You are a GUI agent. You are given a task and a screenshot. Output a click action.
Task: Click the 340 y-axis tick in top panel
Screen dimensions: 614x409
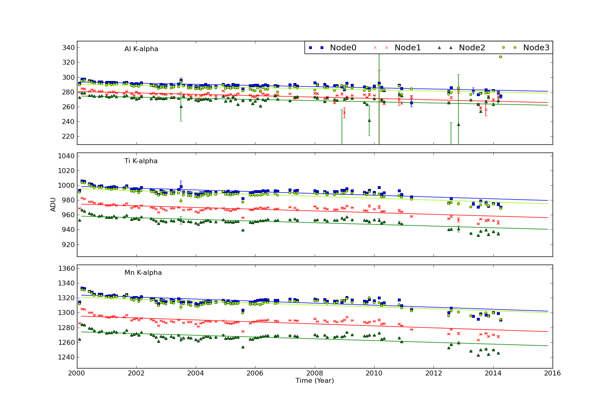pyautogui.click(x=69, y=48)
